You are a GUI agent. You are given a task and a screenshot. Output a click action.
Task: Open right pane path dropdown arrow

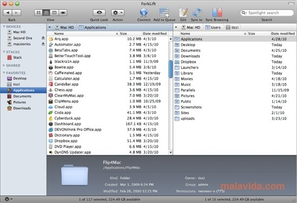coord(176,27)
